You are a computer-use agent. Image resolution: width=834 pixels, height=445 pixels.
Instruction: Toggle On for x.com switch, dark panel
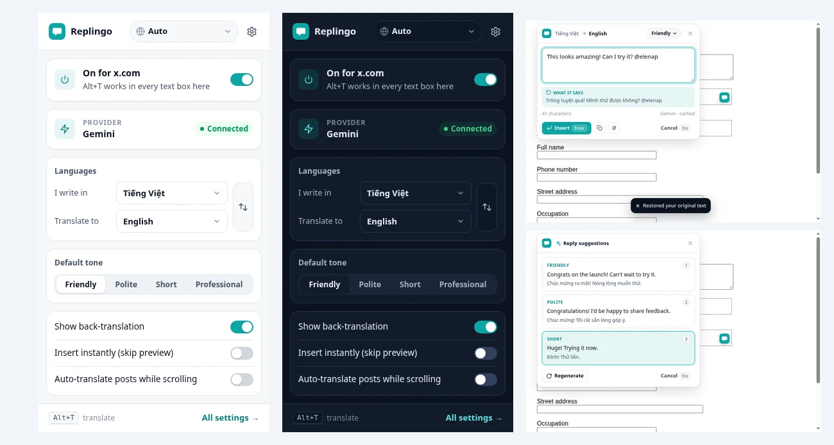(x=486, y=80)
